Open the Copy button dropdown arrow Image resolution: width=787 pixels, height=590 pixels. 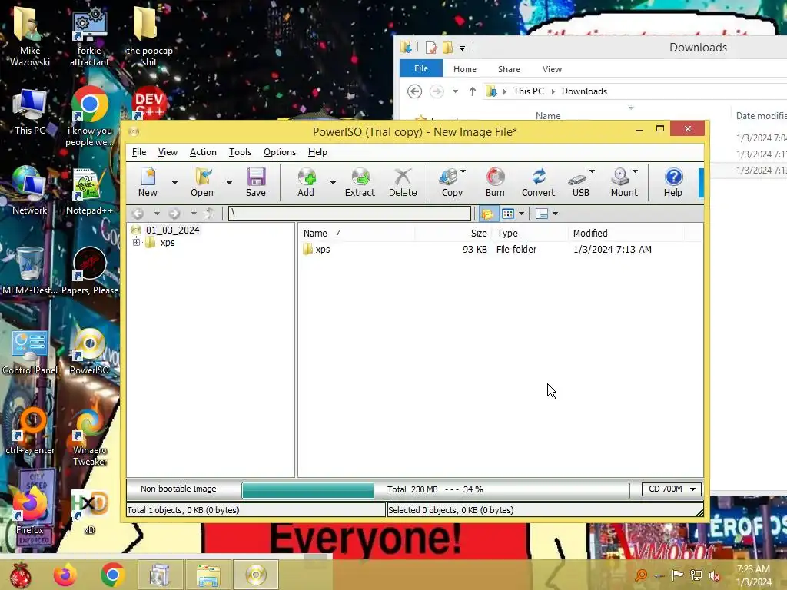[x=463, y=171]
